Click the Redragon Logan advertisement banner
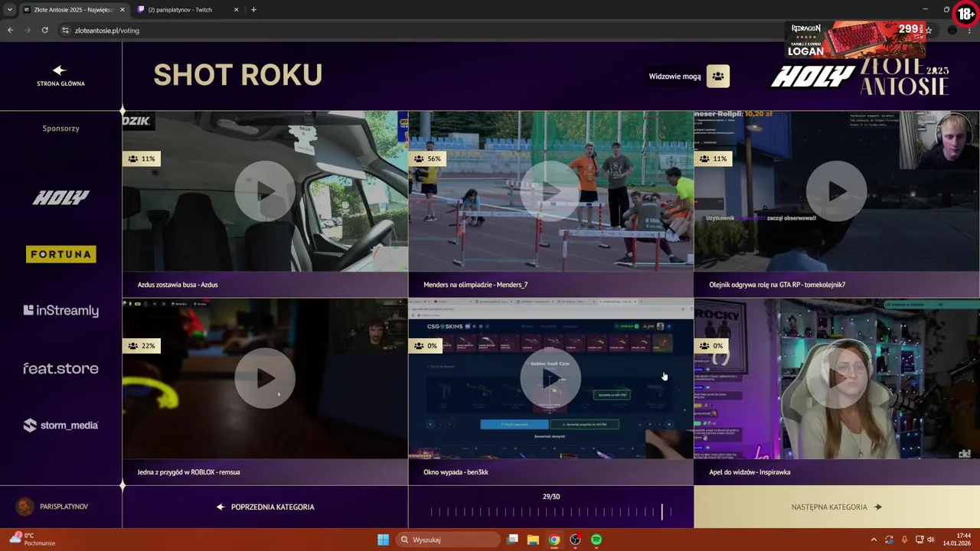Viewport: 980px width, 551px height. pos(854,40)
